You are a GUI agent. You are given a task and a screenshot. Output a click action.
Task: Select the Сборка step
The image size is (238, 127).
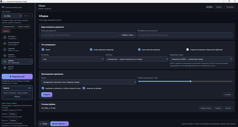[x=17, y=62]
